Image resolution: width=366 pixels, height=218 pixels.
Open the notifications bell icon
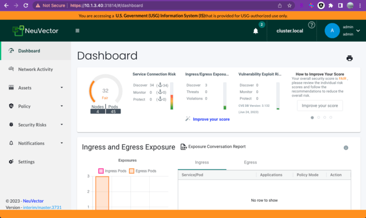[x=256, y=31]
